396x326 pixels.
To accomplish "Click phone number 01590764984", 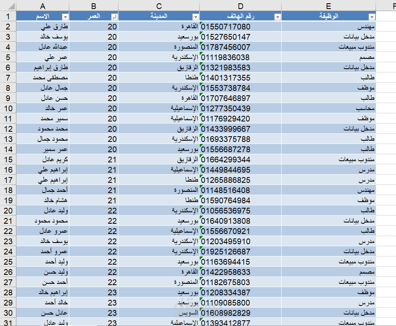I will point(240,200).
